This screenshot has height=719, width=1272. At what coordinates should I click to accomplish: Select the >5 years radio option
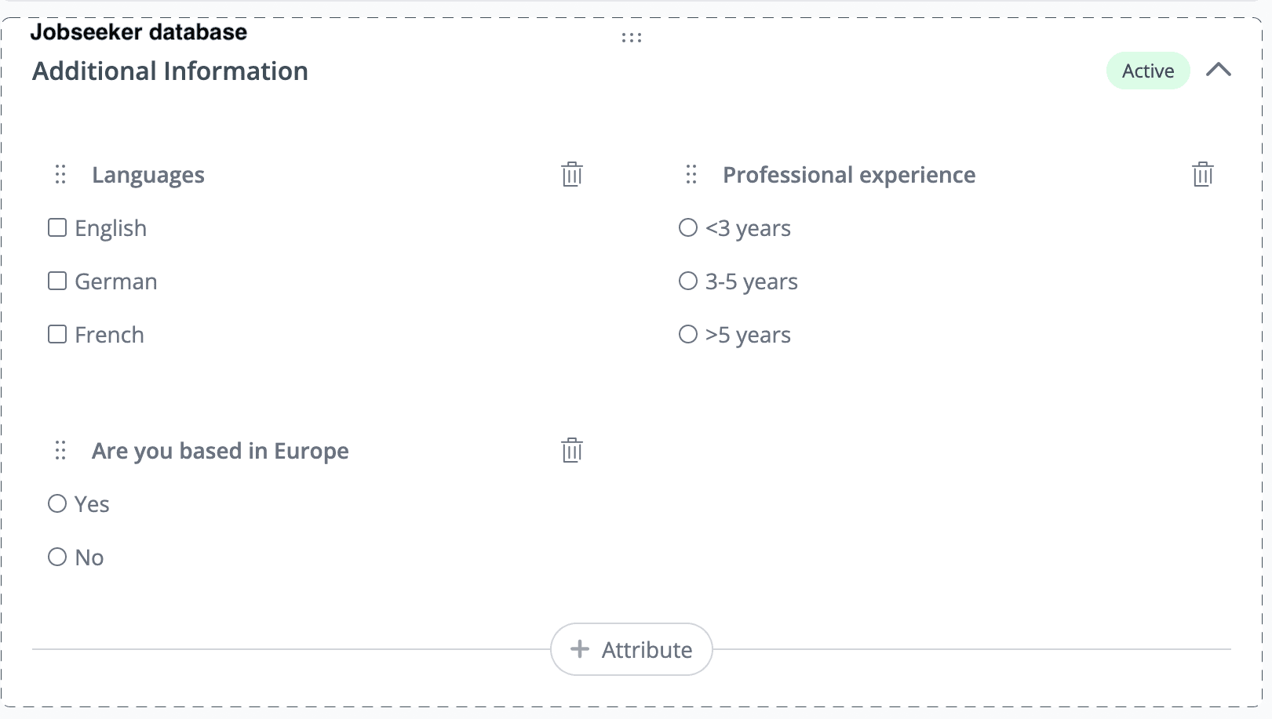687,334
